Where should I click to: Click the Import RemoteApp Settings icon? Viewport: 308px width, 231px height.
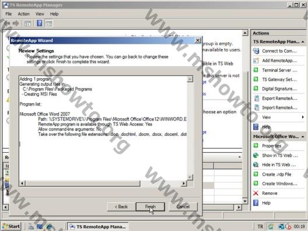[256, 107]
